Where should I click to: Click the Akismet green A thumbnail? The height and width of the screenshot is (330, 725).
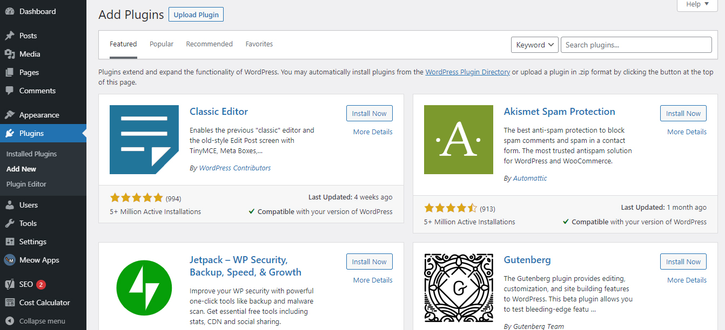pos(459,140)
